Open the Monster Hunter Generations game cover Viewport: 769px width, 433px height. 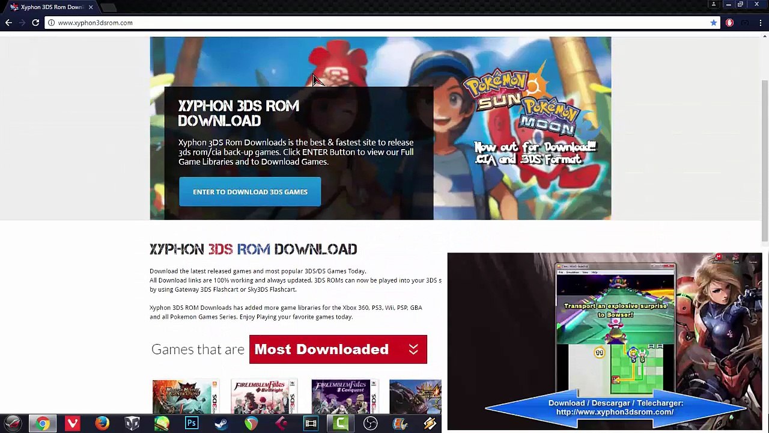pos(185,397)
